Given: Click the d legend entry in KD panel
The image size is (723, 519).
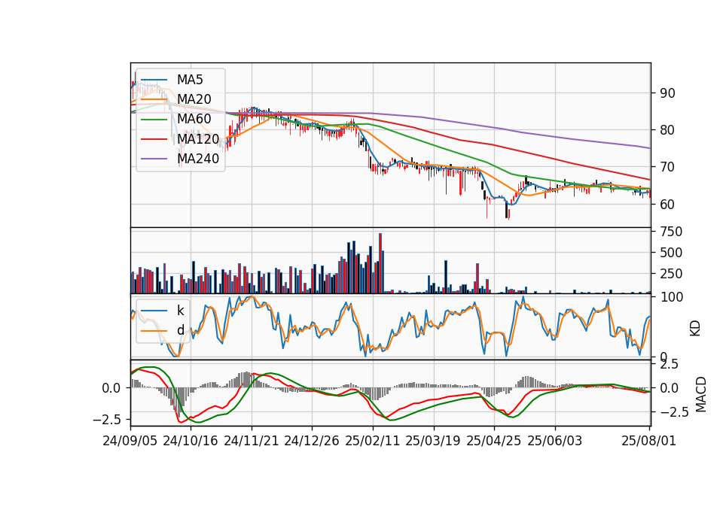Looking at the screenshot, I should [181, 330].
